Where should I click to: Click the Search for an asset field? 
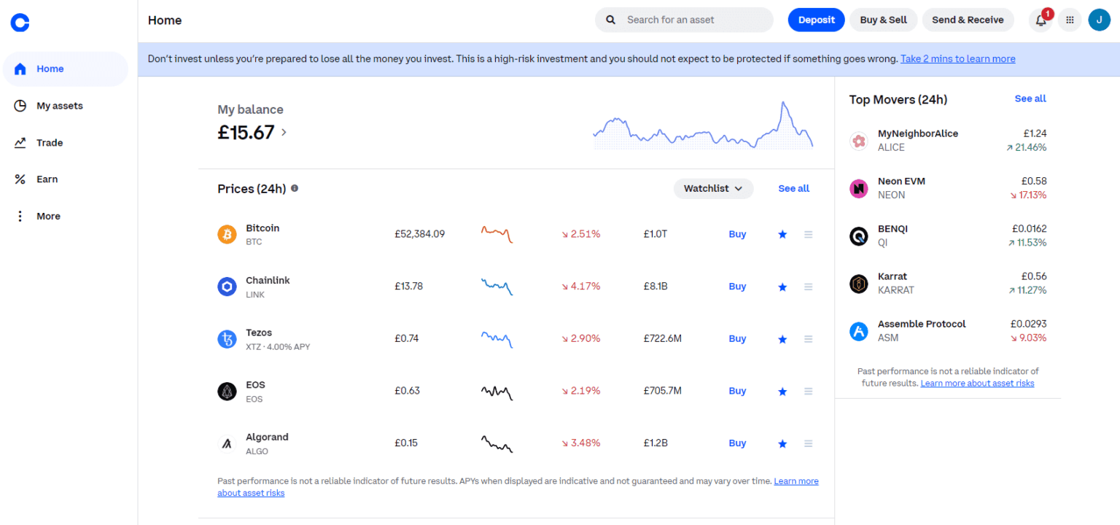tap(684, 20)
